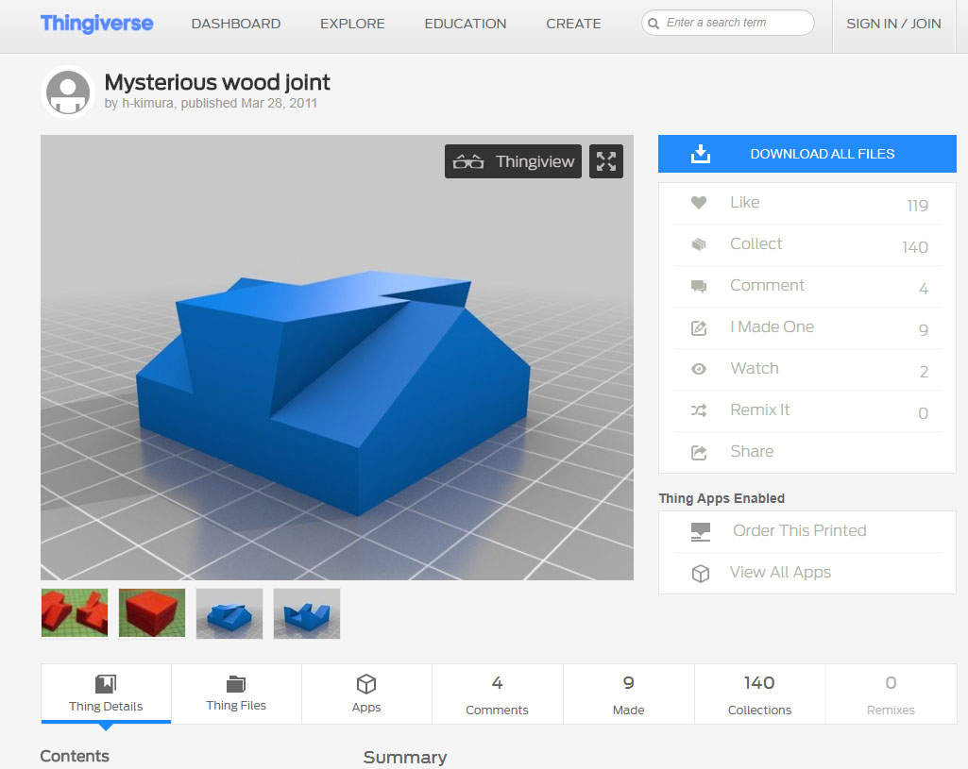Click the Remix It shuffle icon
The width and height of the screenshot is (968, 769).
click(x=699, y=410)
